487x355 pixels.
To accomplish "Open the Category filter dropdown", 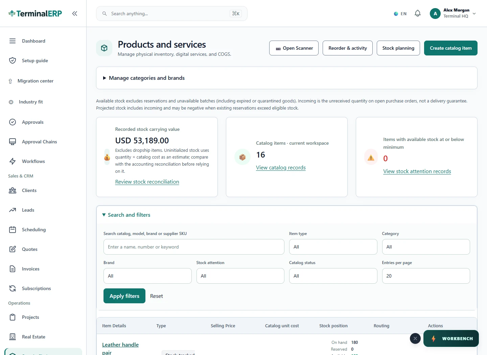I will 426,247.
